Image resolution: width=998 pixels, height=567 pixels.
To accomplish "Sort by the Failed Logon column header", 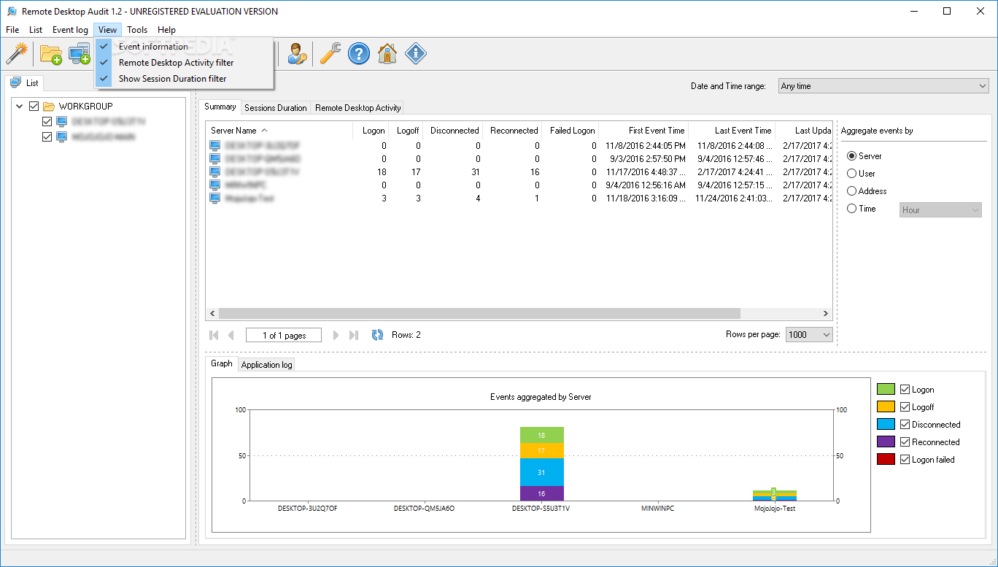I will click(572, 131).
